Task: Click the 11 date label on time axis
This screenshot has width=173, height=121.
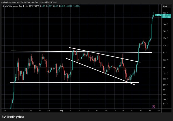Action: (x=106, y=111)
